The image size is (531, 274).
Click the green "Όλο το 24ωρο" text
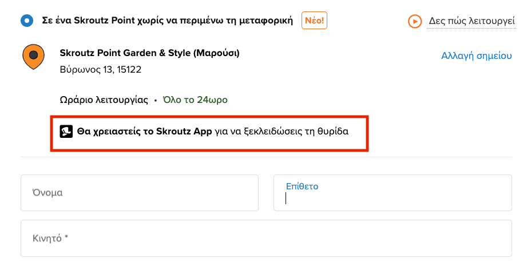tap(195, 100)
